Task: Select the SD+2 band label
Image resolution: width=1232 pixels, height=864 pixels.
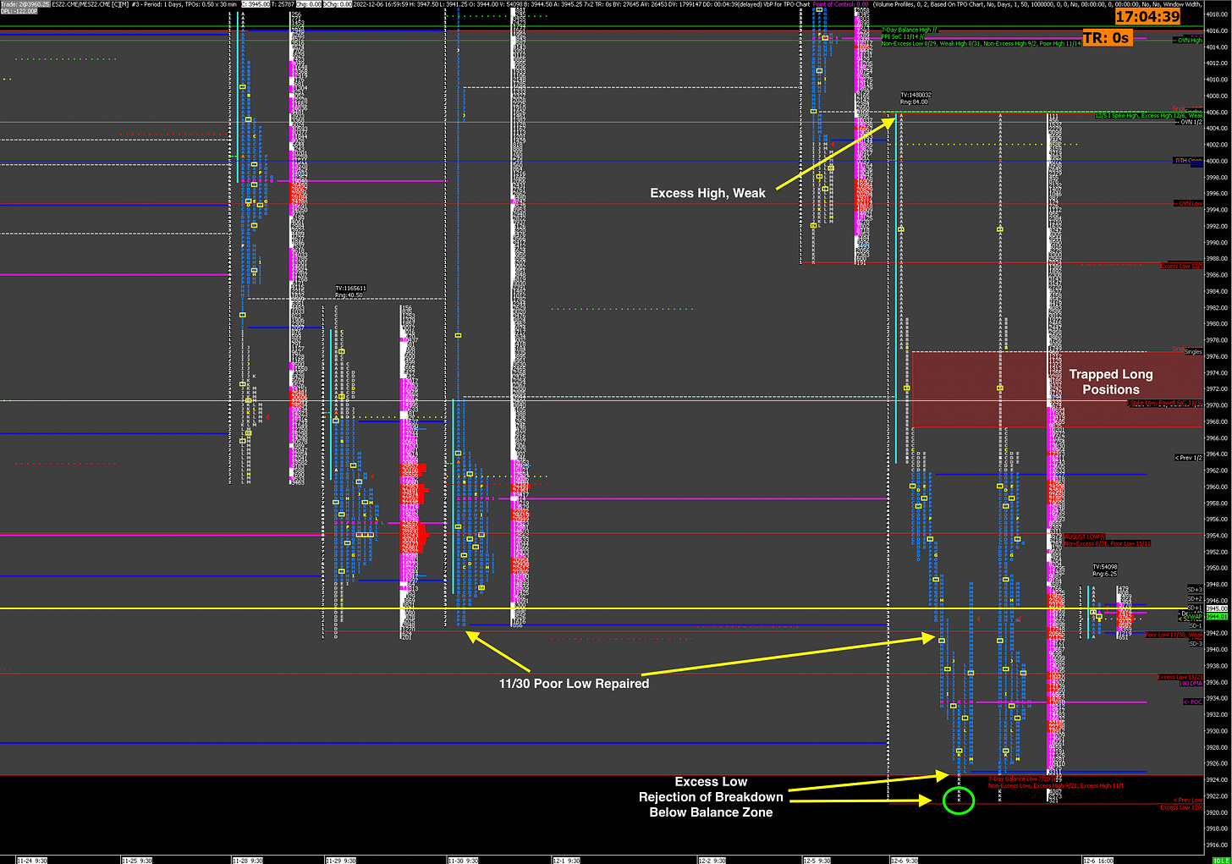Action: click(1195, 598)
